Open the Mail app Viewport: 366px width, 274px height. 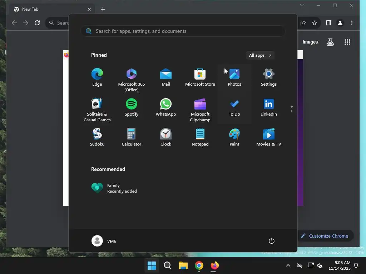click(x=166, y=77)
